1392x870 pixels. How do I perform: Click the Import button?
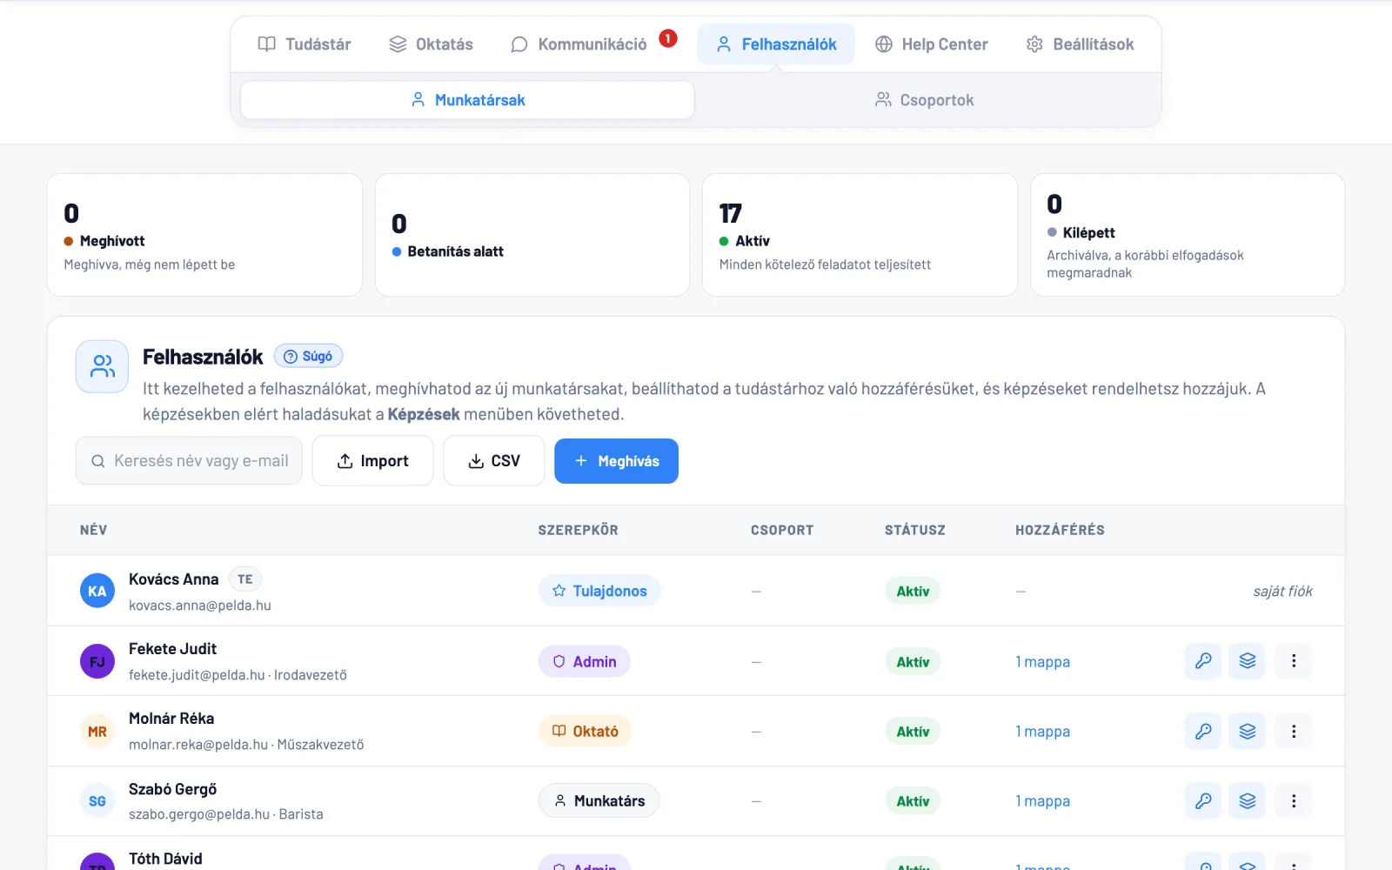coord(372,461)
